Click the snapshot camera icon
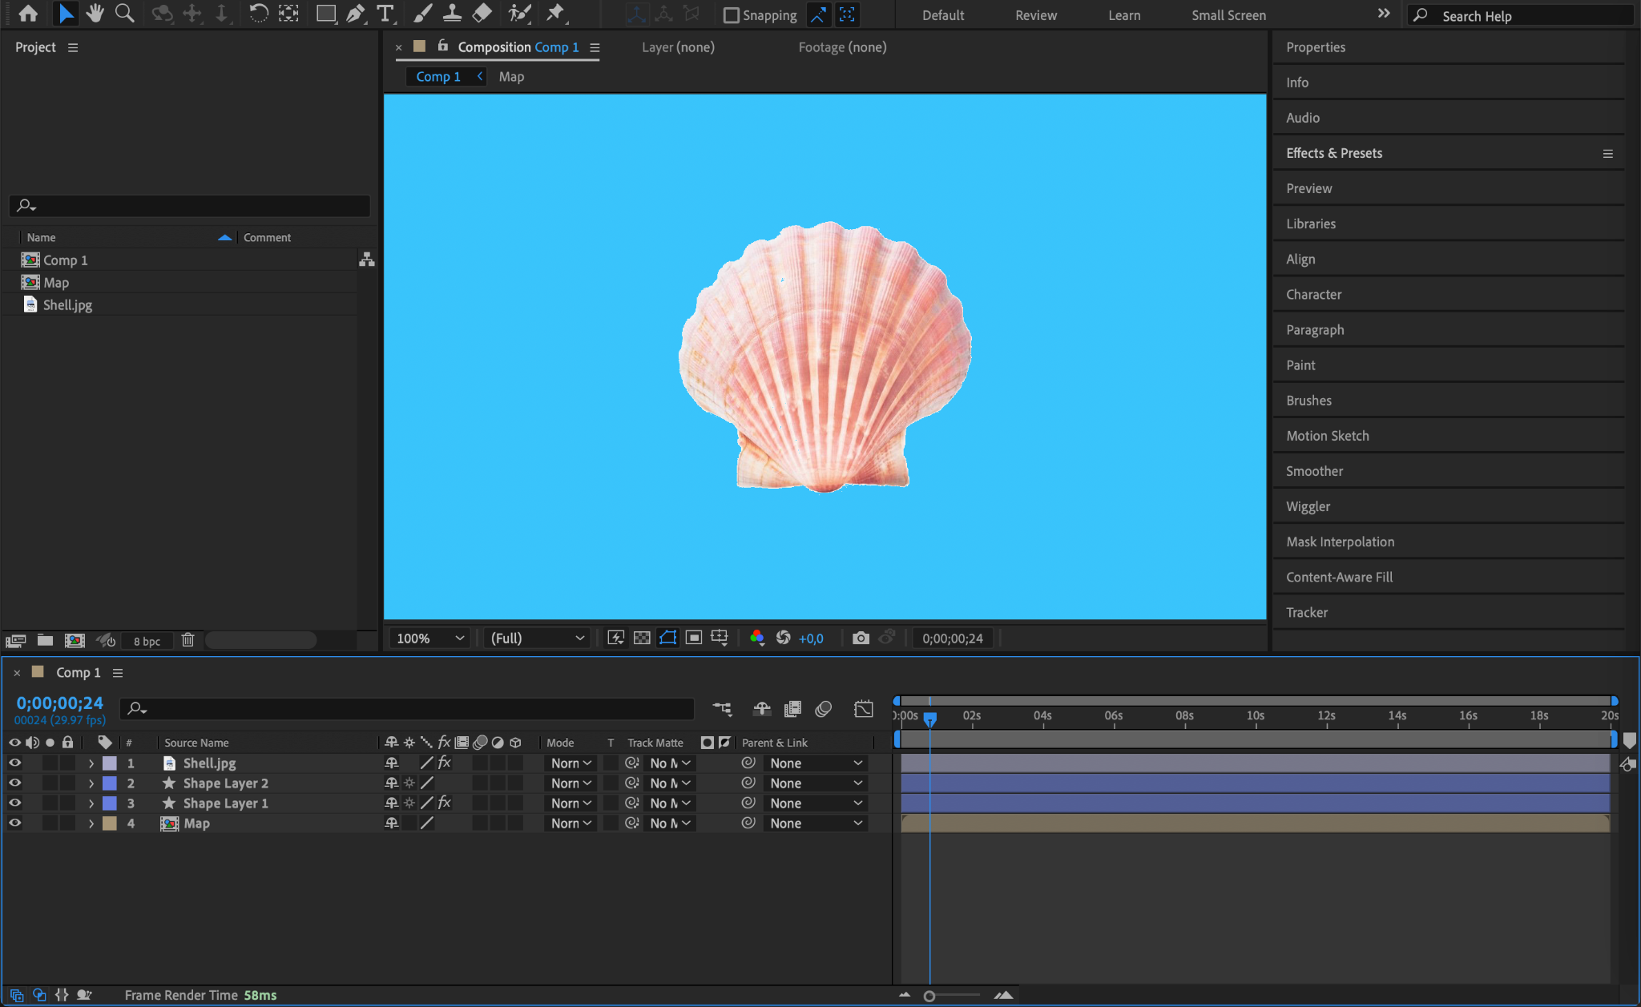This screenshot has width=1641, height=1007. pos(861,638)
